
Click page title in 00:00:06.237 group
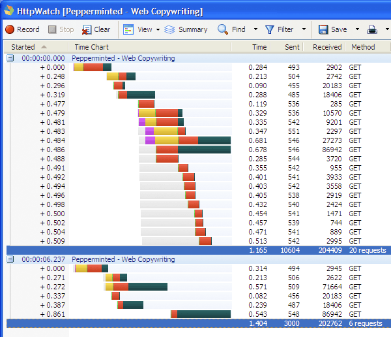pyautogui.click(x=123, y=259)
